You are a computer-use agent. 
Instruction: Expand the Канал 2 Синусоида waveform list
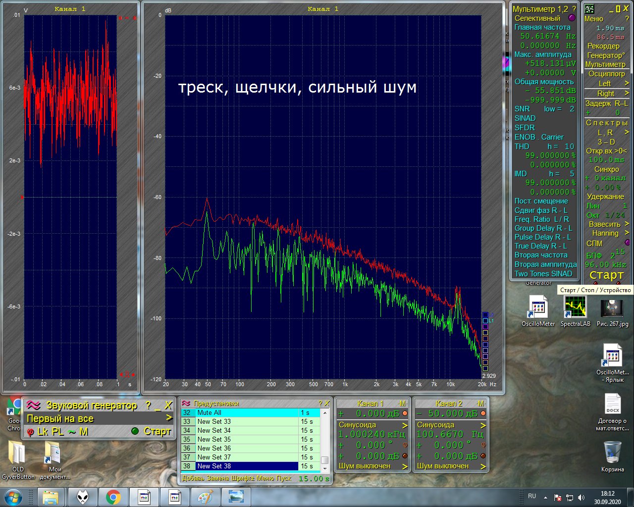click(483, 425)
